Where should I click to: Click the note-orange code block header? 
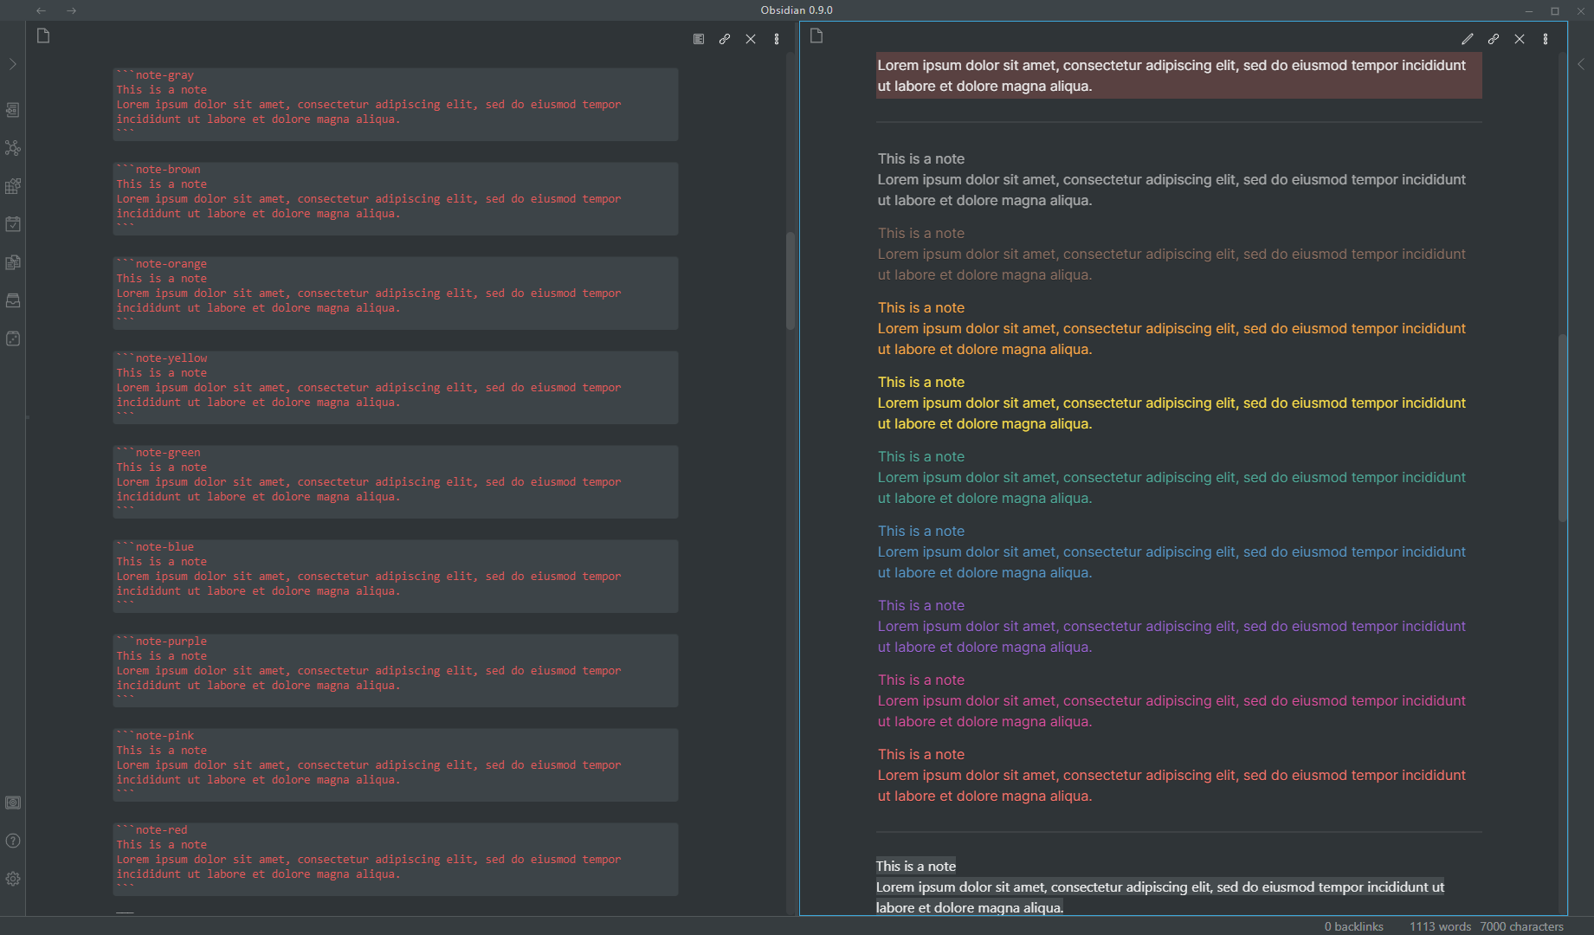point(162,264)
